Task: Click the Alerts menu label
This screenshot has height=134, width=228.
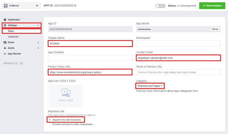Action: (11, 48)
